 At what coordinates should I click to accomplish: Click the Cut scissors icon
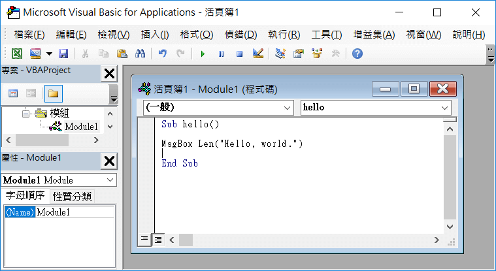click(85, 54)
